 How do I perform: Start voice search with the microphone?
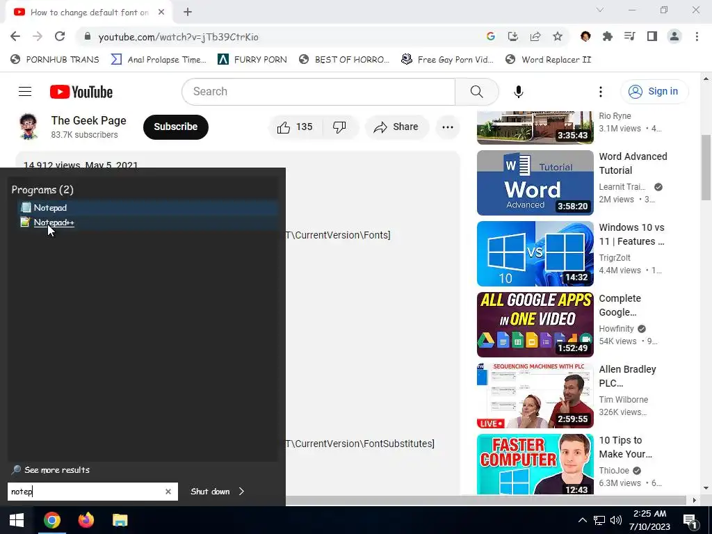[518, 92]
